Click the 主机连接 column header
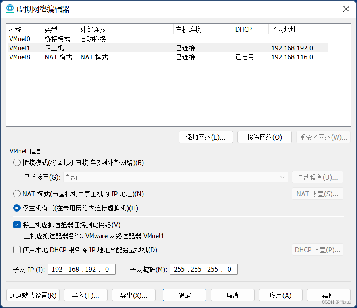This screenshot has width=357, height=308. point(203,29)
